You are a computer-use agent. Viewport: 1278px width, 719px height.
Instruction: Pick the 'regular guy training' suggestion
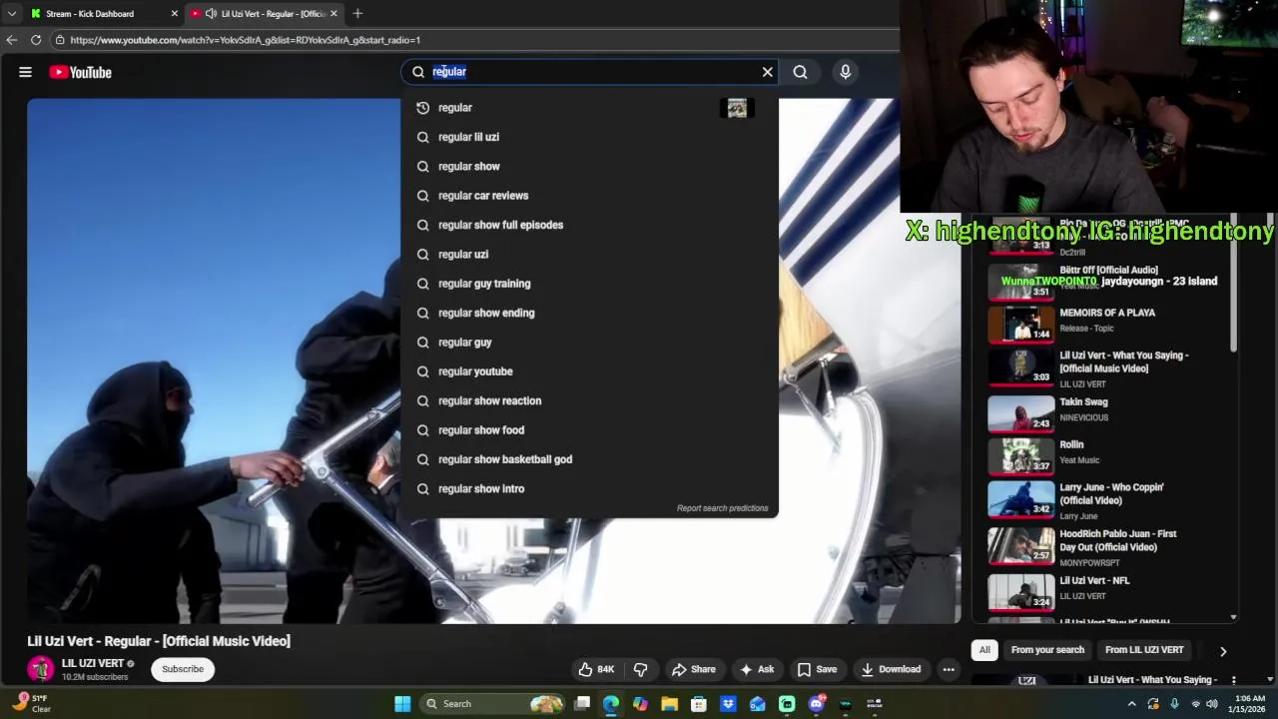(x=589, y=284)
